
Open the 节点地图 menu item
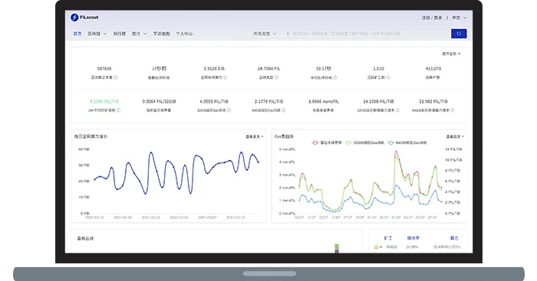(161, 34)
